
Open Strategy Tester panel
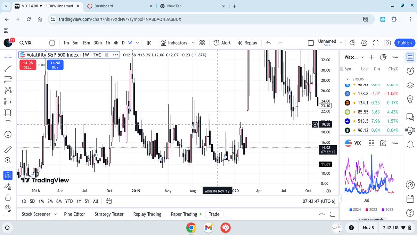click(x=109, y=214)
